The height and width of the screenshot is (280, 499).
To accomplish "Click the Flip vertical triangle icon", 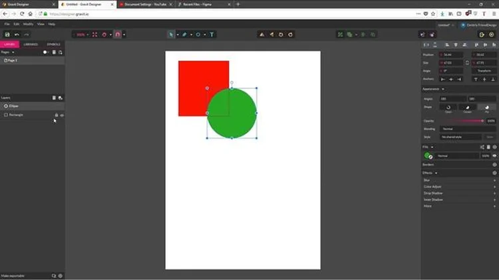I will pyautogui.click(x=271, y=35).
